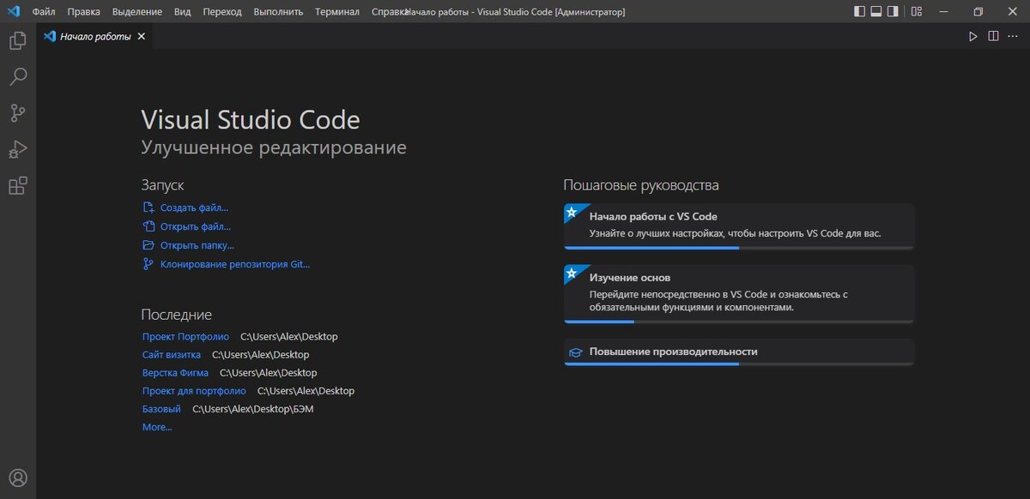Click Клонирование репозитория Git... link
Viewport: 1030px width, 499px height.
(235, 264)
